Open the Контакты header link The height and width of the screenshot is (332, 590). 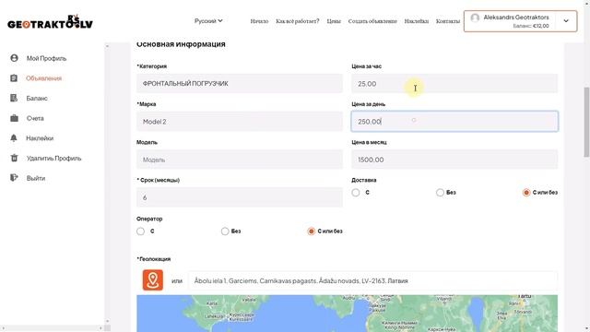448,21
